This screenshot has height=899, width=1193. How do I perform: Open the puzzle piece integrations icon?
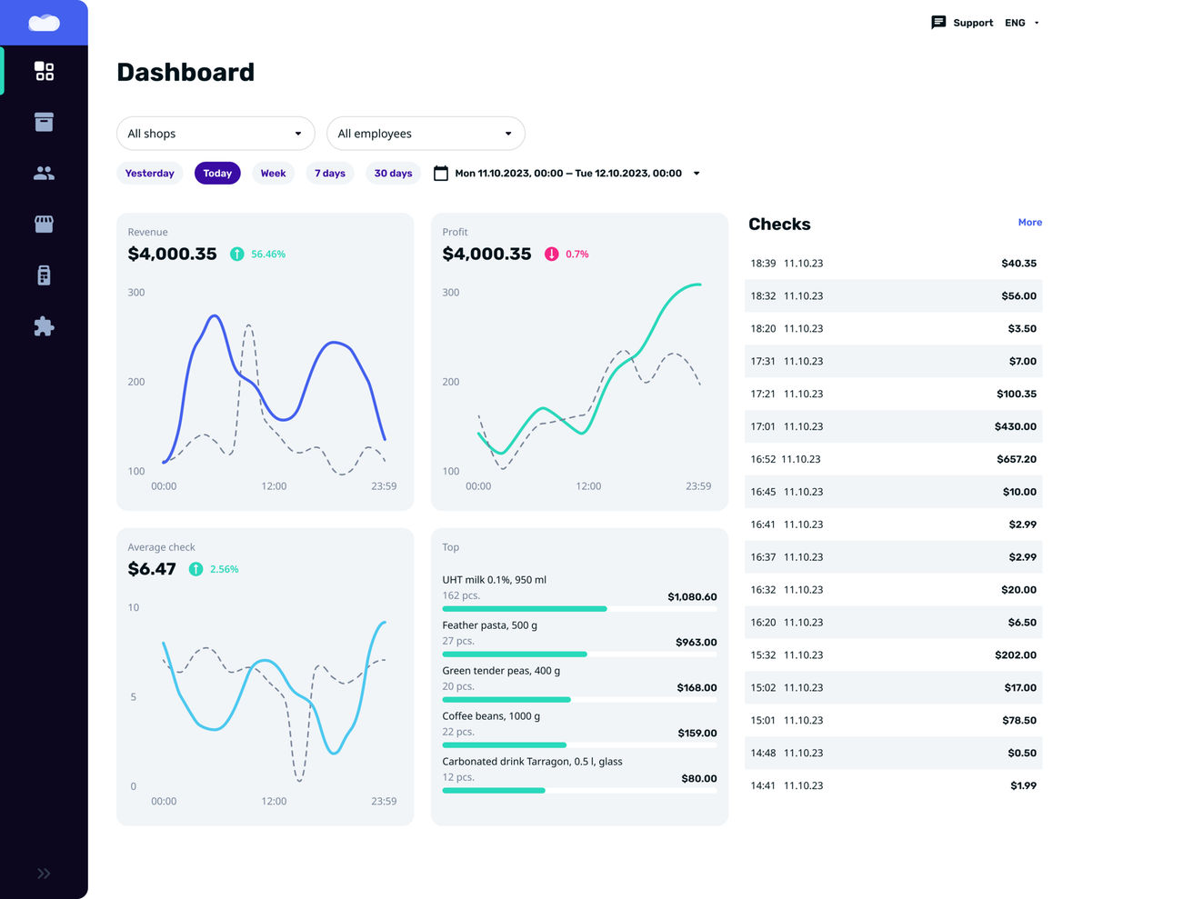(x=44, y=326)
